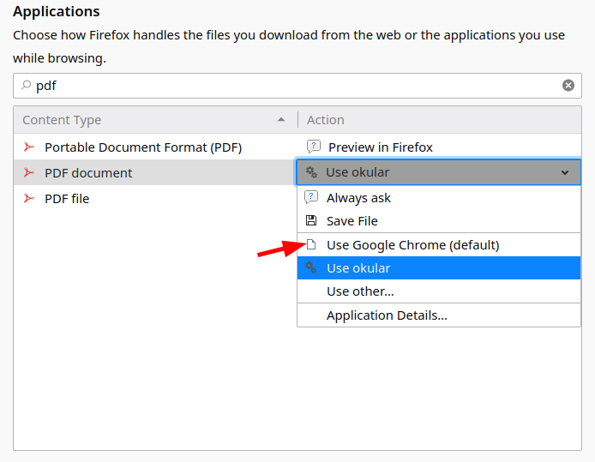Open Application Details... entry
This screenshot has width=595, height=462.
point(387,315)
